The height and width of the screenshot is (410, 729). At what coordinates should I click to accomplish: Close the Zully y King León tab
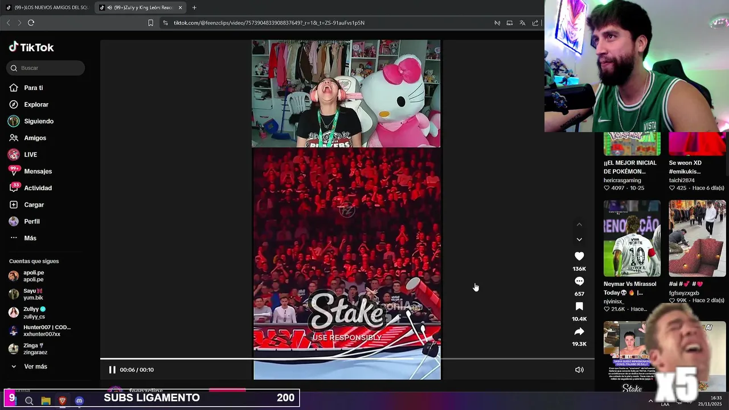pyautogui.click(x=181, y=7)
